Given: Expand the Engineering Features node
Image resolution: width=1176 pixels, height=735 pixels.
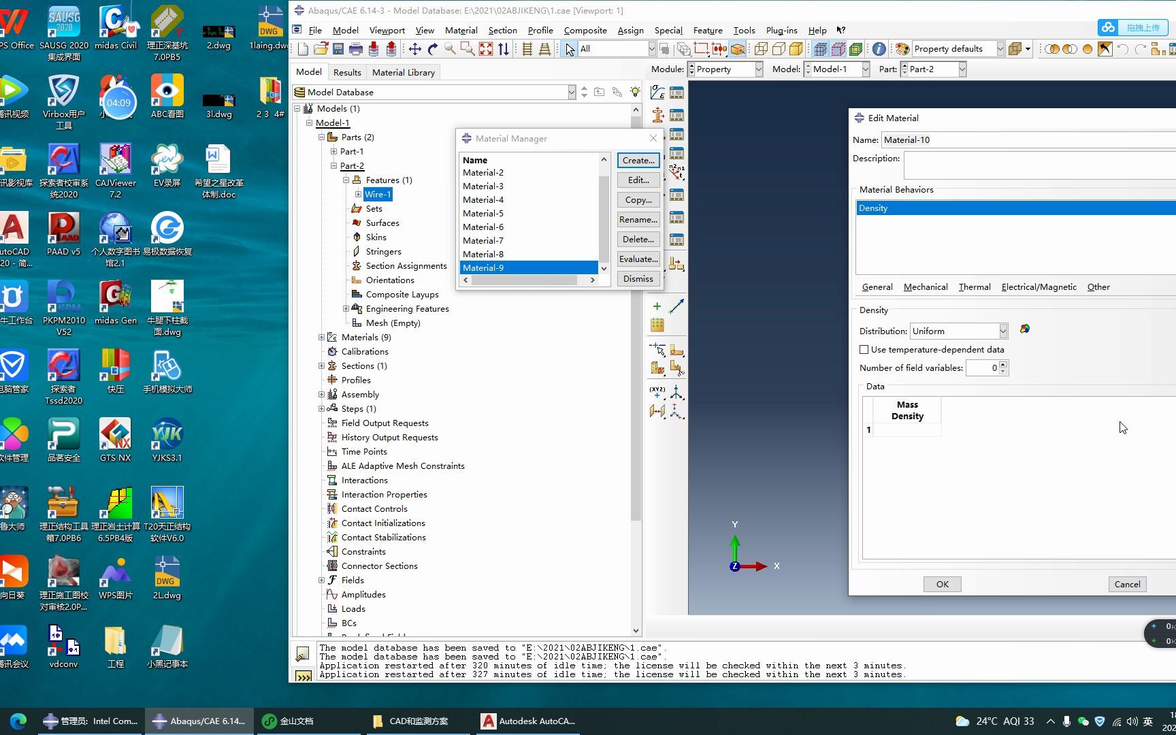Looking at the screenshot, I should tap(346, 309).
